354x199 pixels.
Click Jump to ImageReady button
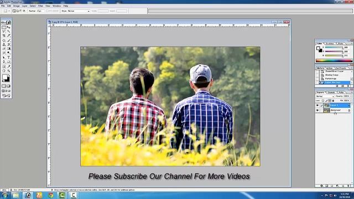coord(6,96)
